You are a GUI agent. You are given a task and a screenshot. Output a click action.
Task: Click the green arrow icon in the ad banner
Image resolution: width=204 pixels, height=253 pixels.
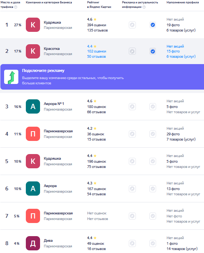11,77
